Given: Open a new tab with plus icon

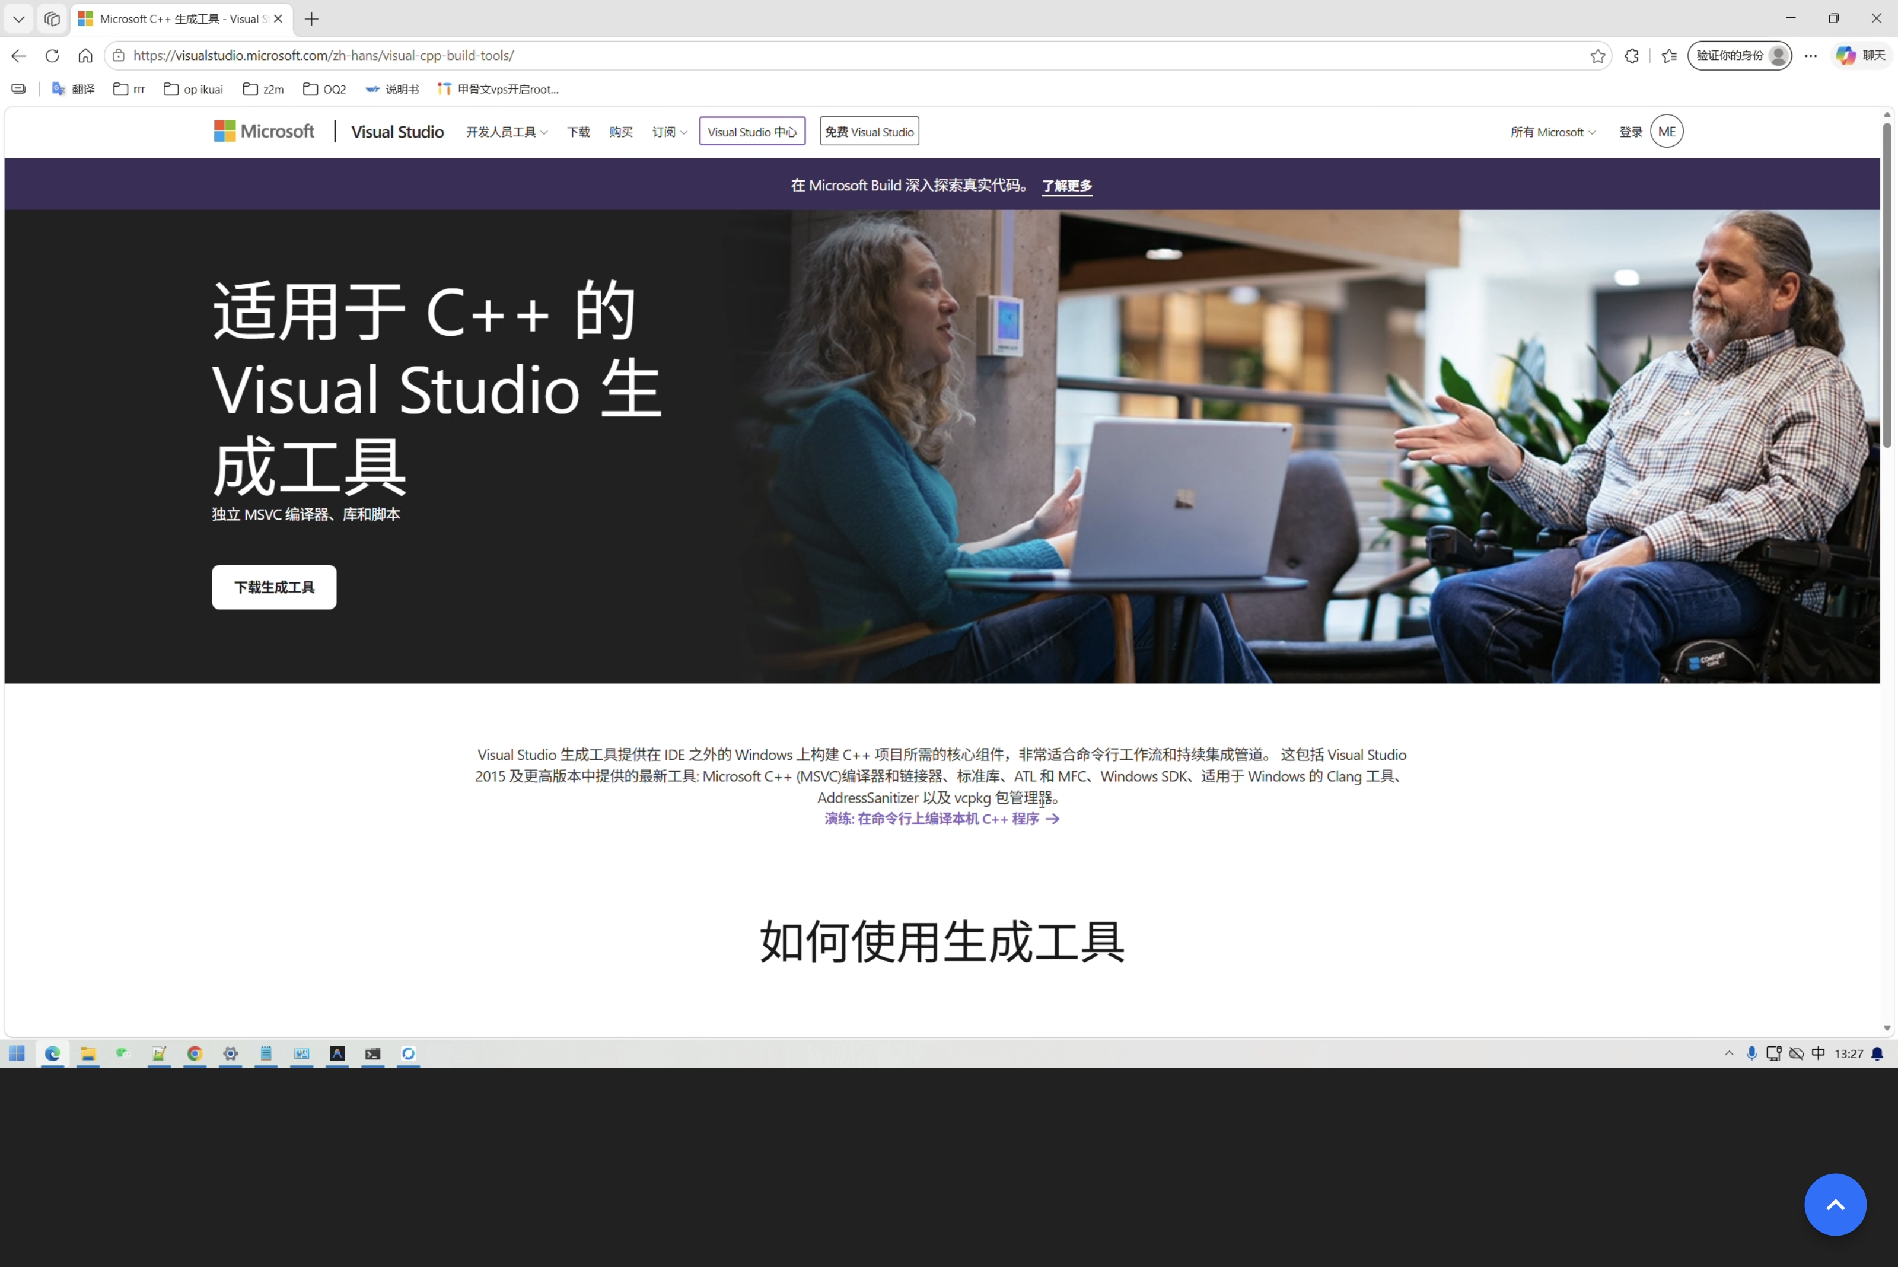Looking at the screenshot, I should [312, 18].
